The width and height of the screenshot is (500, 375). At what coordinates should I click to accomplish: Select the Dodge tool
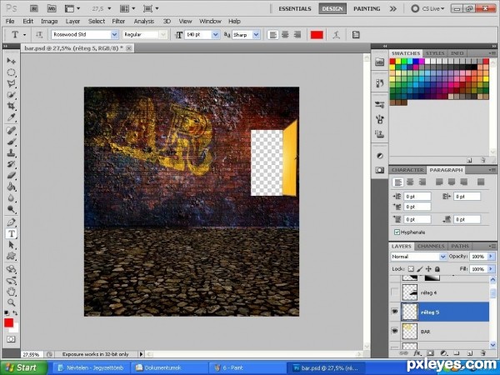pyautogui.click(x=11, y=209)
